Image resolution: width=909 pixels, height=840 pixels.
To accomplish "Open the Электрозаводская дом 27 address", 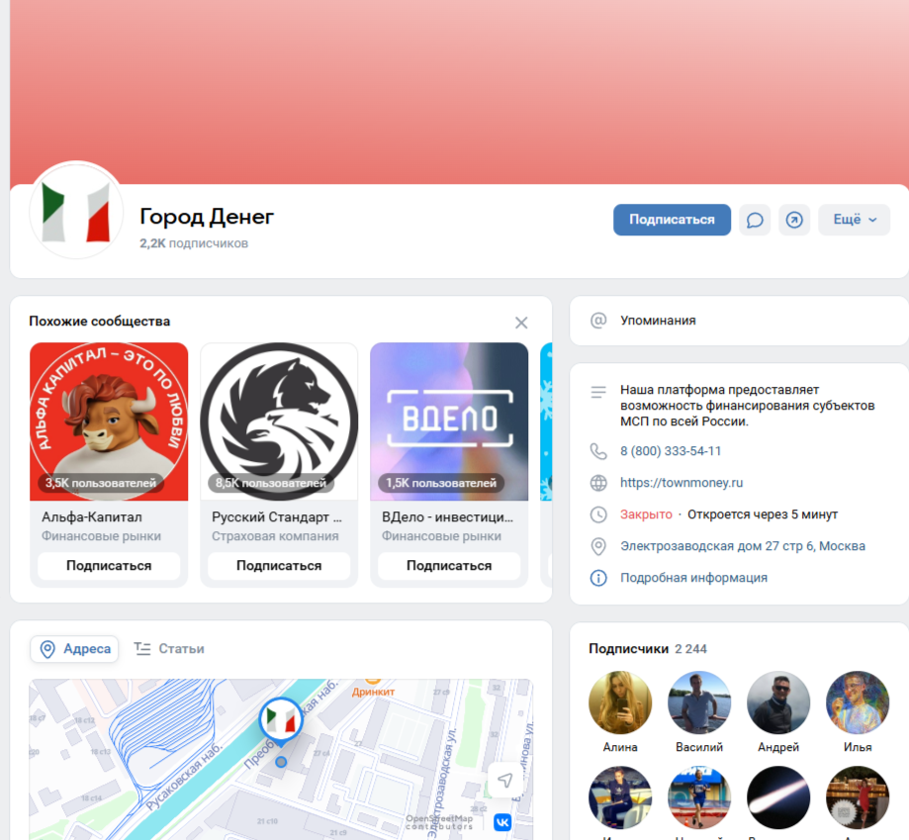I will coord(743,546).
